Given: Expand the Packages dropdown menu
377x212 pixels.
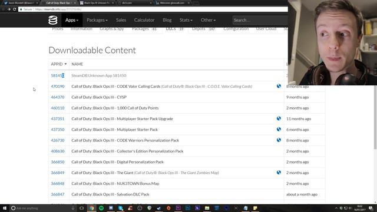Looking at the screenshot, I should 97,20.
